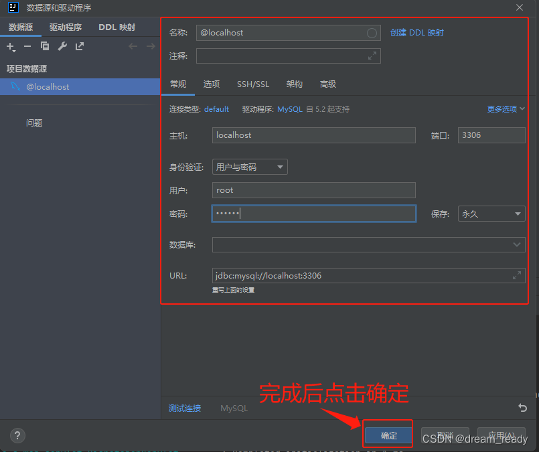
Task: Expand the URL field editor
Action: pyautogui.click(x=517, y=275)
